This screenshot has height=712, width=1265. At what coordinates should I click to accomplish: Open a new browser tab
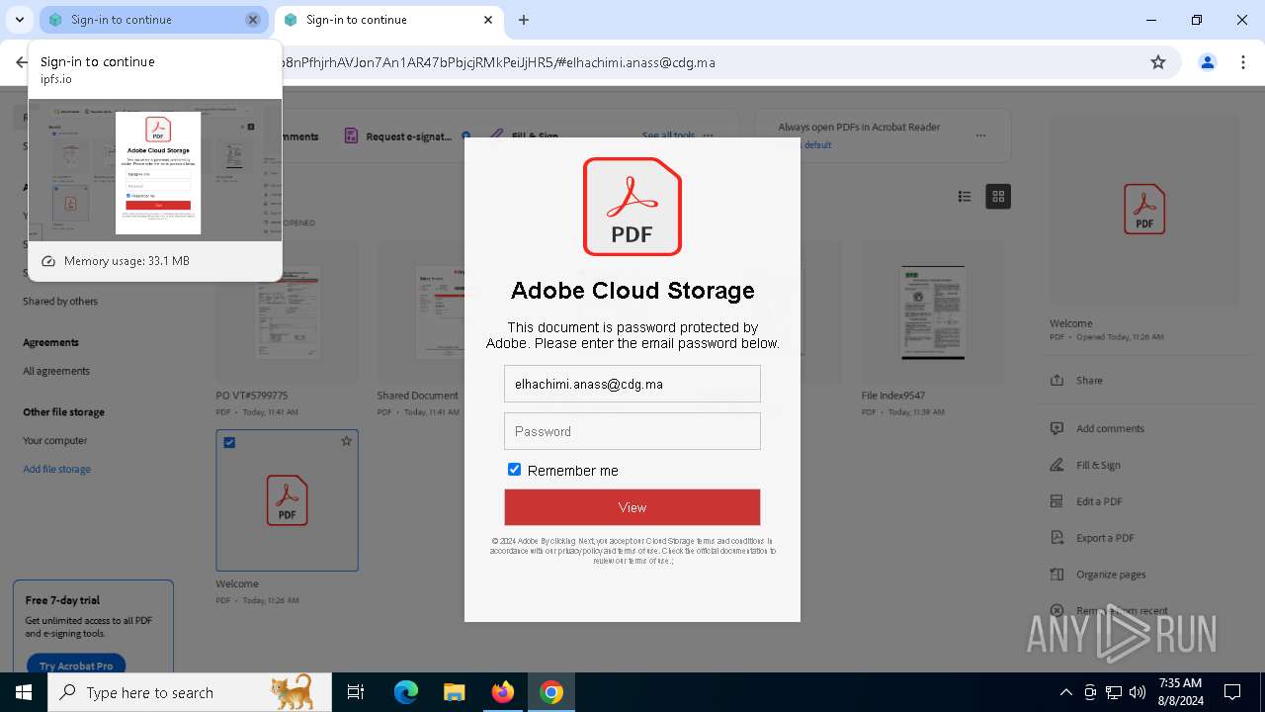click(524, 20)
